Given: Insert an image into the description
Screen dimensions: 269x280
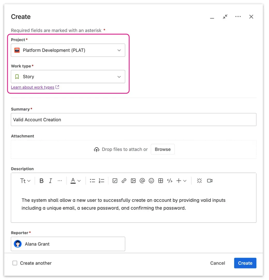Looking at the screenshot, I should pos(133,181).
